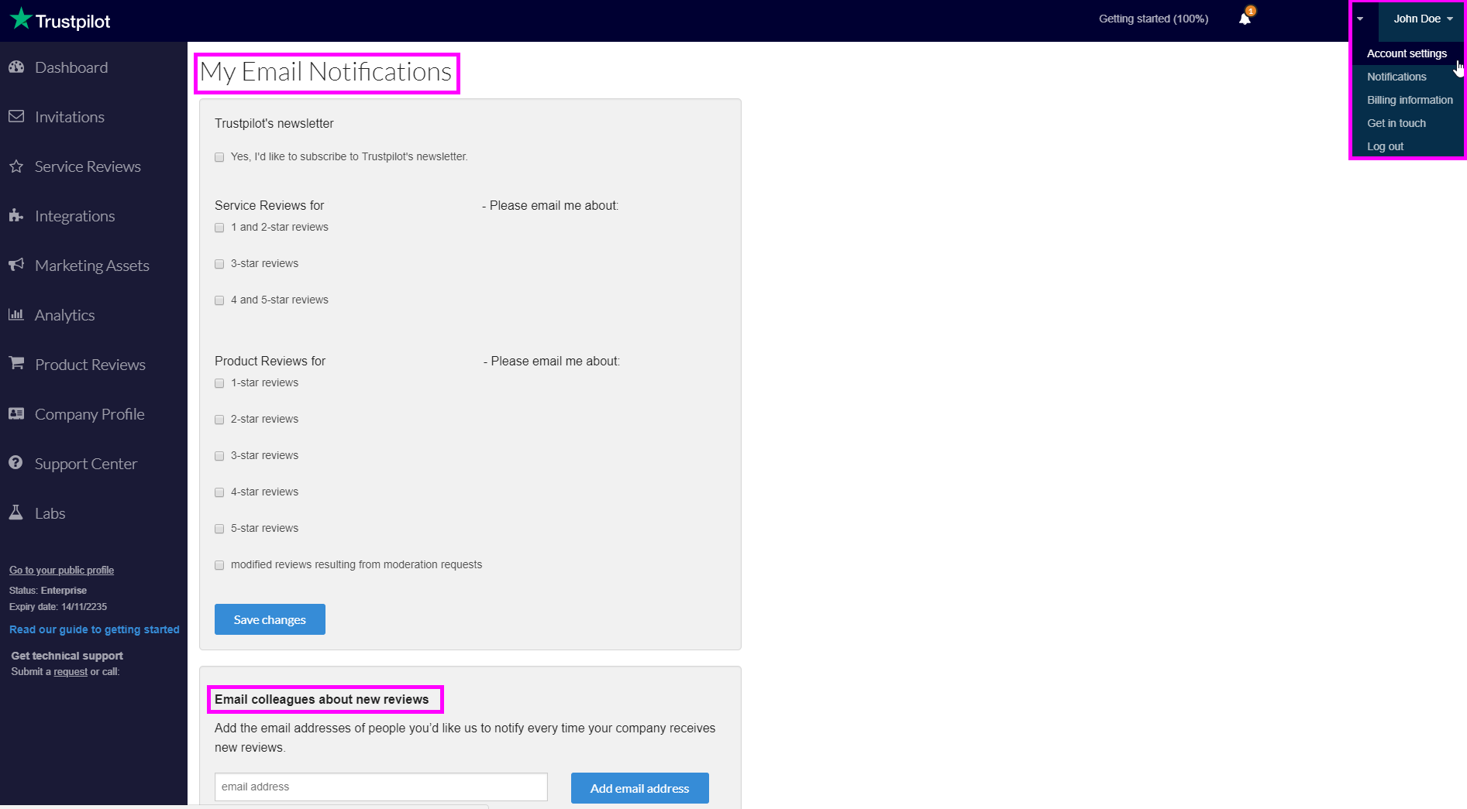The width and height of the screenshot is (1467, 809).
Task: Enable modified reviews from moderation requests
Action: [x=219, y=565]
